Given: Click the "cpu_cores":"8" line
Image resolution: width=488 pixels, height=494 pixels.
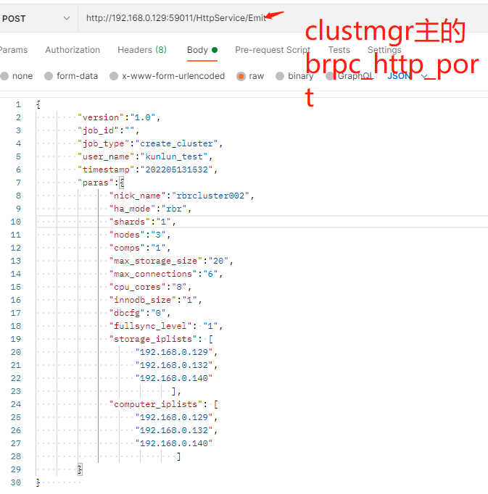Looking at the screenshot, I should point(150,287).
